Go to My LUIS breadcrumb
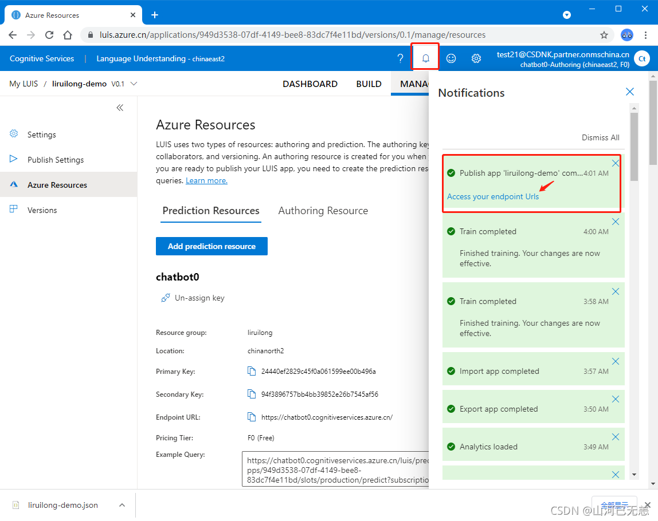658x521 pixels. tap(23, 84)
